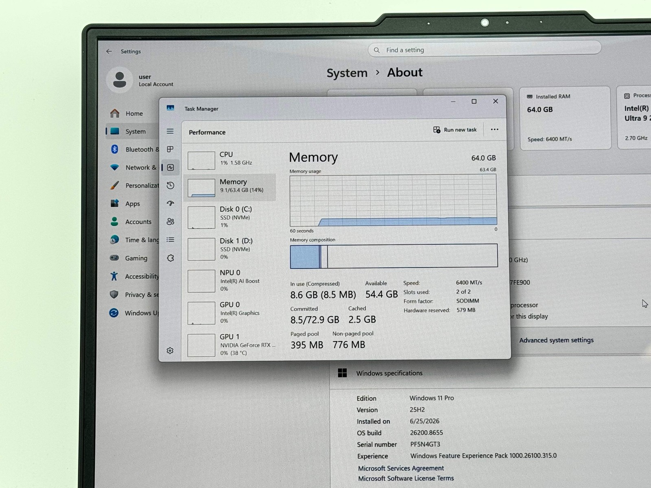Open Apps settings in sidebar
The height and width of the screenshot is (488, 651).
click(133, 204)
